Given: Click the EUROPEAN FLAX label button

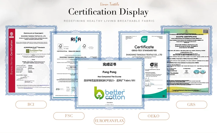Looking at the screenshot, I should [109, 121].
